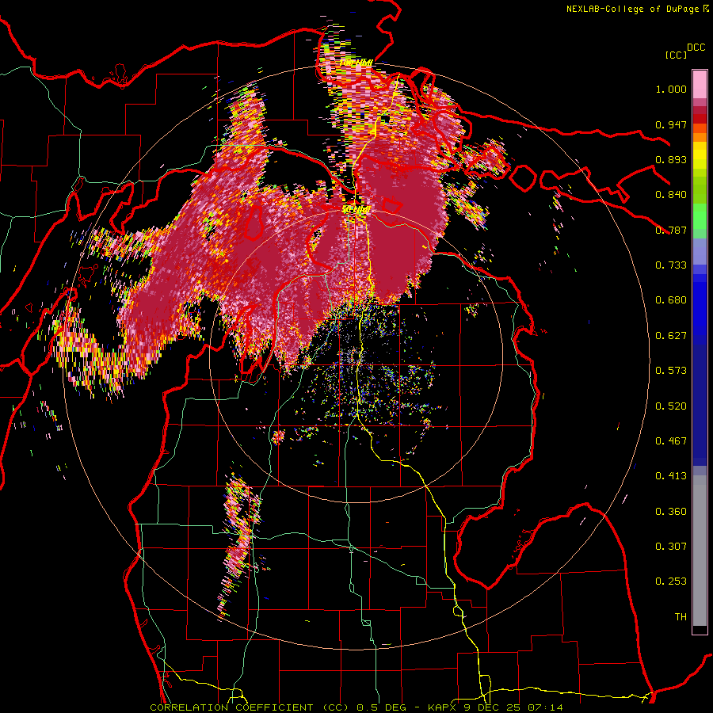Select the 0.680 legend value

click(x=671, y=300)
